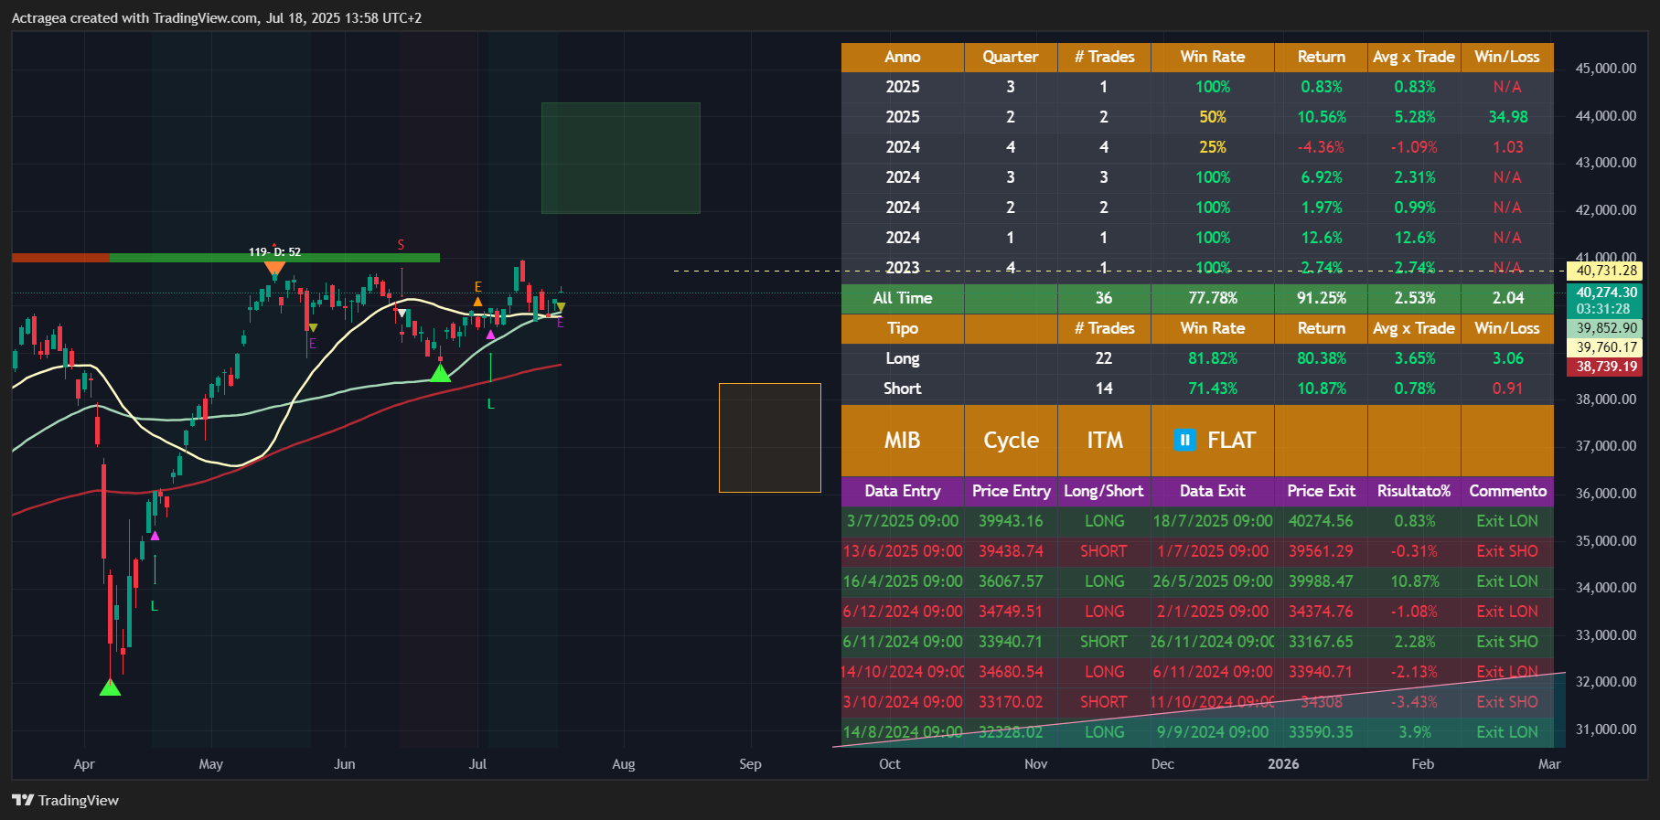Click the 34749.51 entry price
Viewport: 1660px width, 820px height.
(1011, 612)
